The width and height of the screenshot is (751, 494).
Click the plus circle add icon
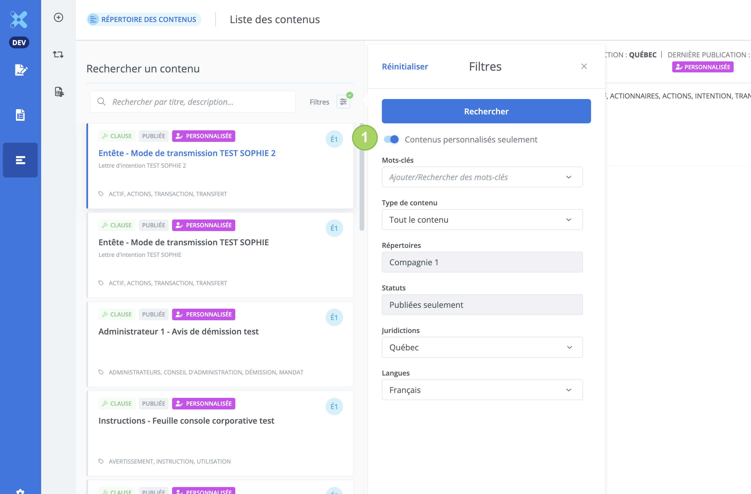(58, 17)
